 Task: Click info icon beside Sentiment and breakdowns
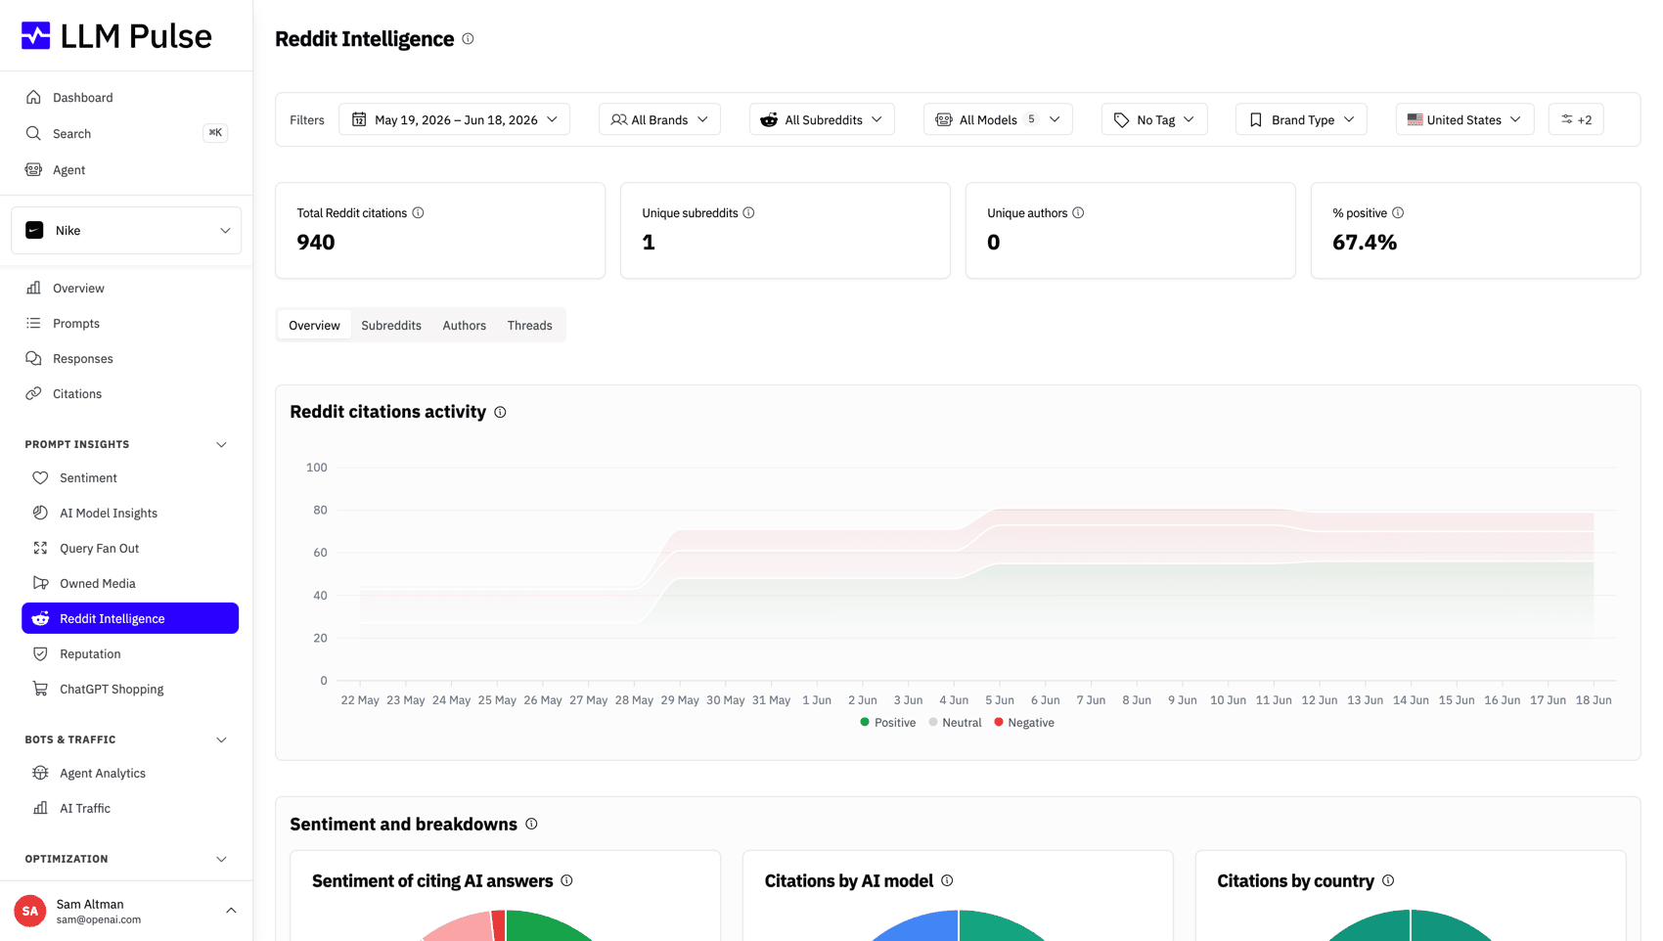531,824
